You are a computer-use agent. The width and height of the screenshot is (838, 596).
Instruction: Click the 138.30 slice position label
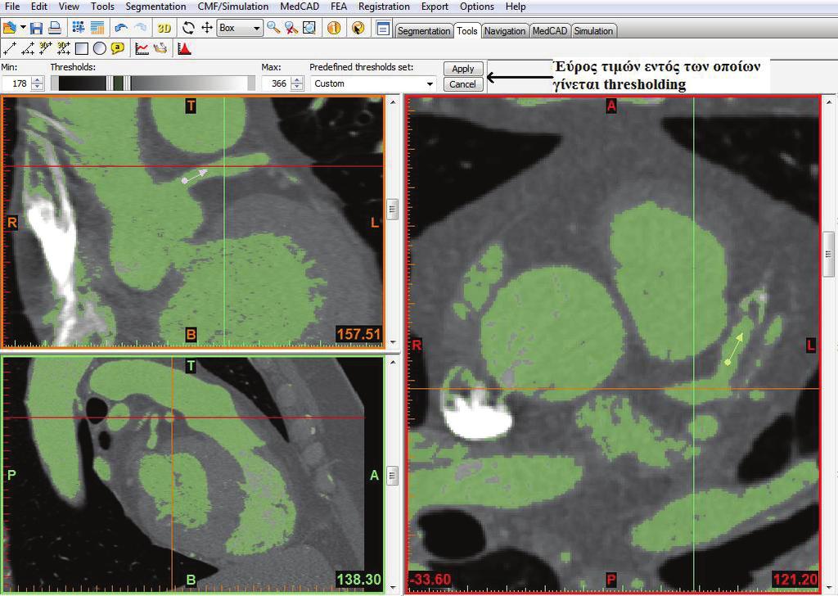pos(358,579)
